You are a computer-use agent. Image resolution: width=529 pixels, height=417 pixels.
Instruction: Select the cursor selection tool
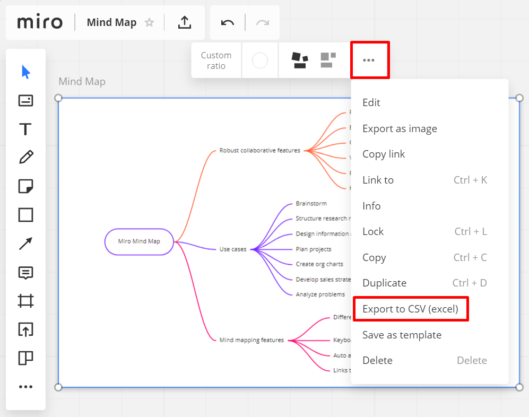[25, 72]
